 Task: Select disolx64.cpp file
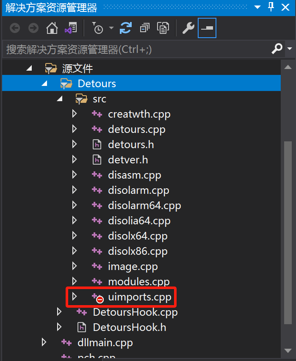click(x=138, y=236)
